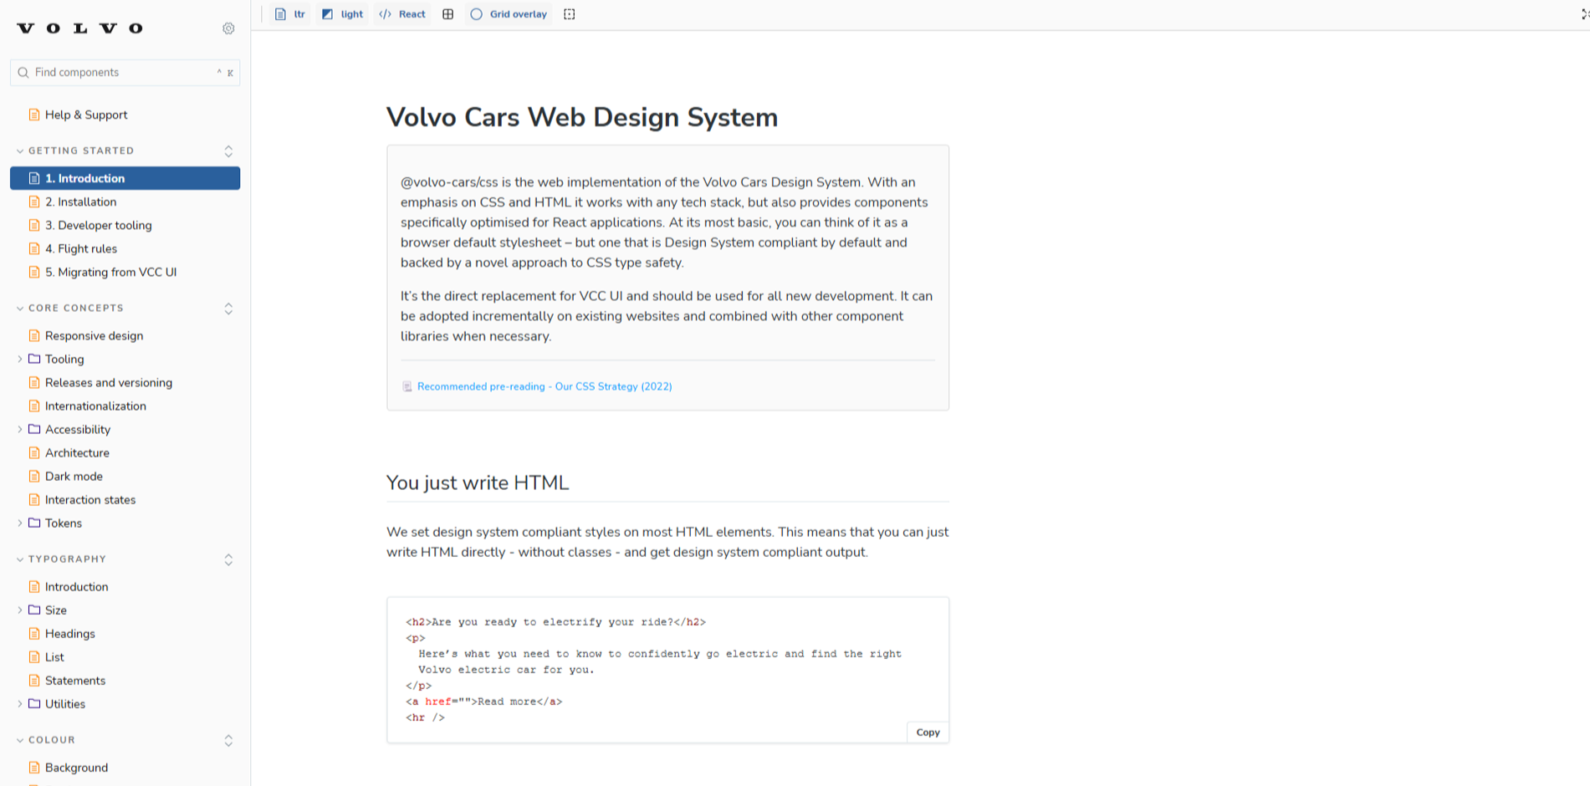
Task: Collapse the Core Concepts section chevron
Action: click(x=20, y=309)
